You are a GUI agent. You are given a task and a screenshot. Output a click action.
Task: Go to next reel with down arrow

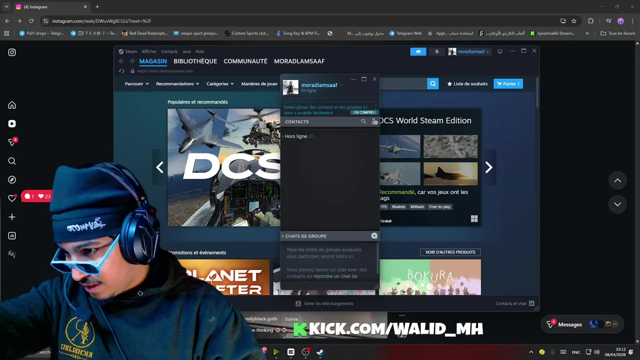(x=617, y=204)
